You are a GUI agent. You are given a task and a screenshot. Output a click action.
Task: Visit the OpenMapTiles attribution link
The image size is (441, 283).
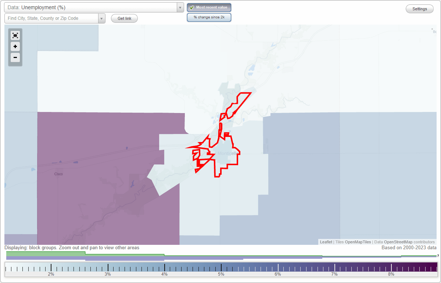click(358, 242)
